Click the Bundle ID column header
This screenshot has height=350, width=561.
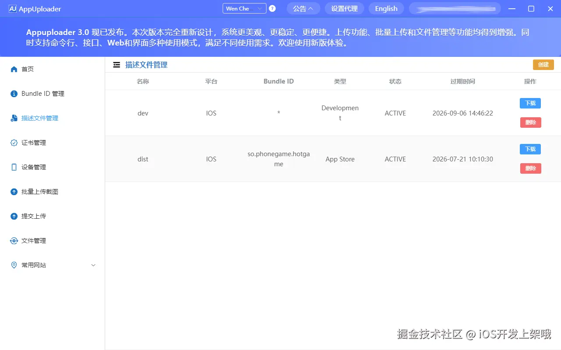tap(279, 81)
